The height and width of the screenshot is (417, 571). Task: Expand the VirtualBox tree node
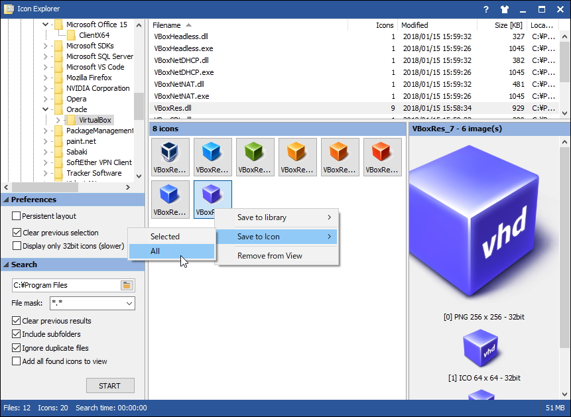coord(58,120)
